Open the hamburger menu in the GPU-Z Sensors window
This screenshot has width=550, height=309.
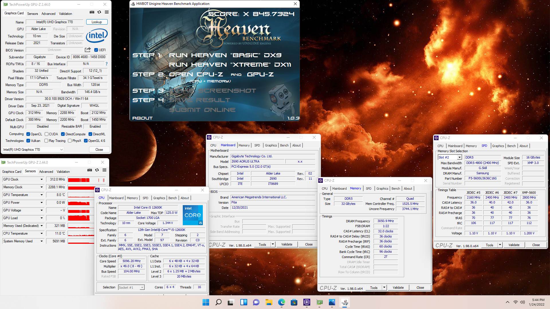(x=104, y=170)
